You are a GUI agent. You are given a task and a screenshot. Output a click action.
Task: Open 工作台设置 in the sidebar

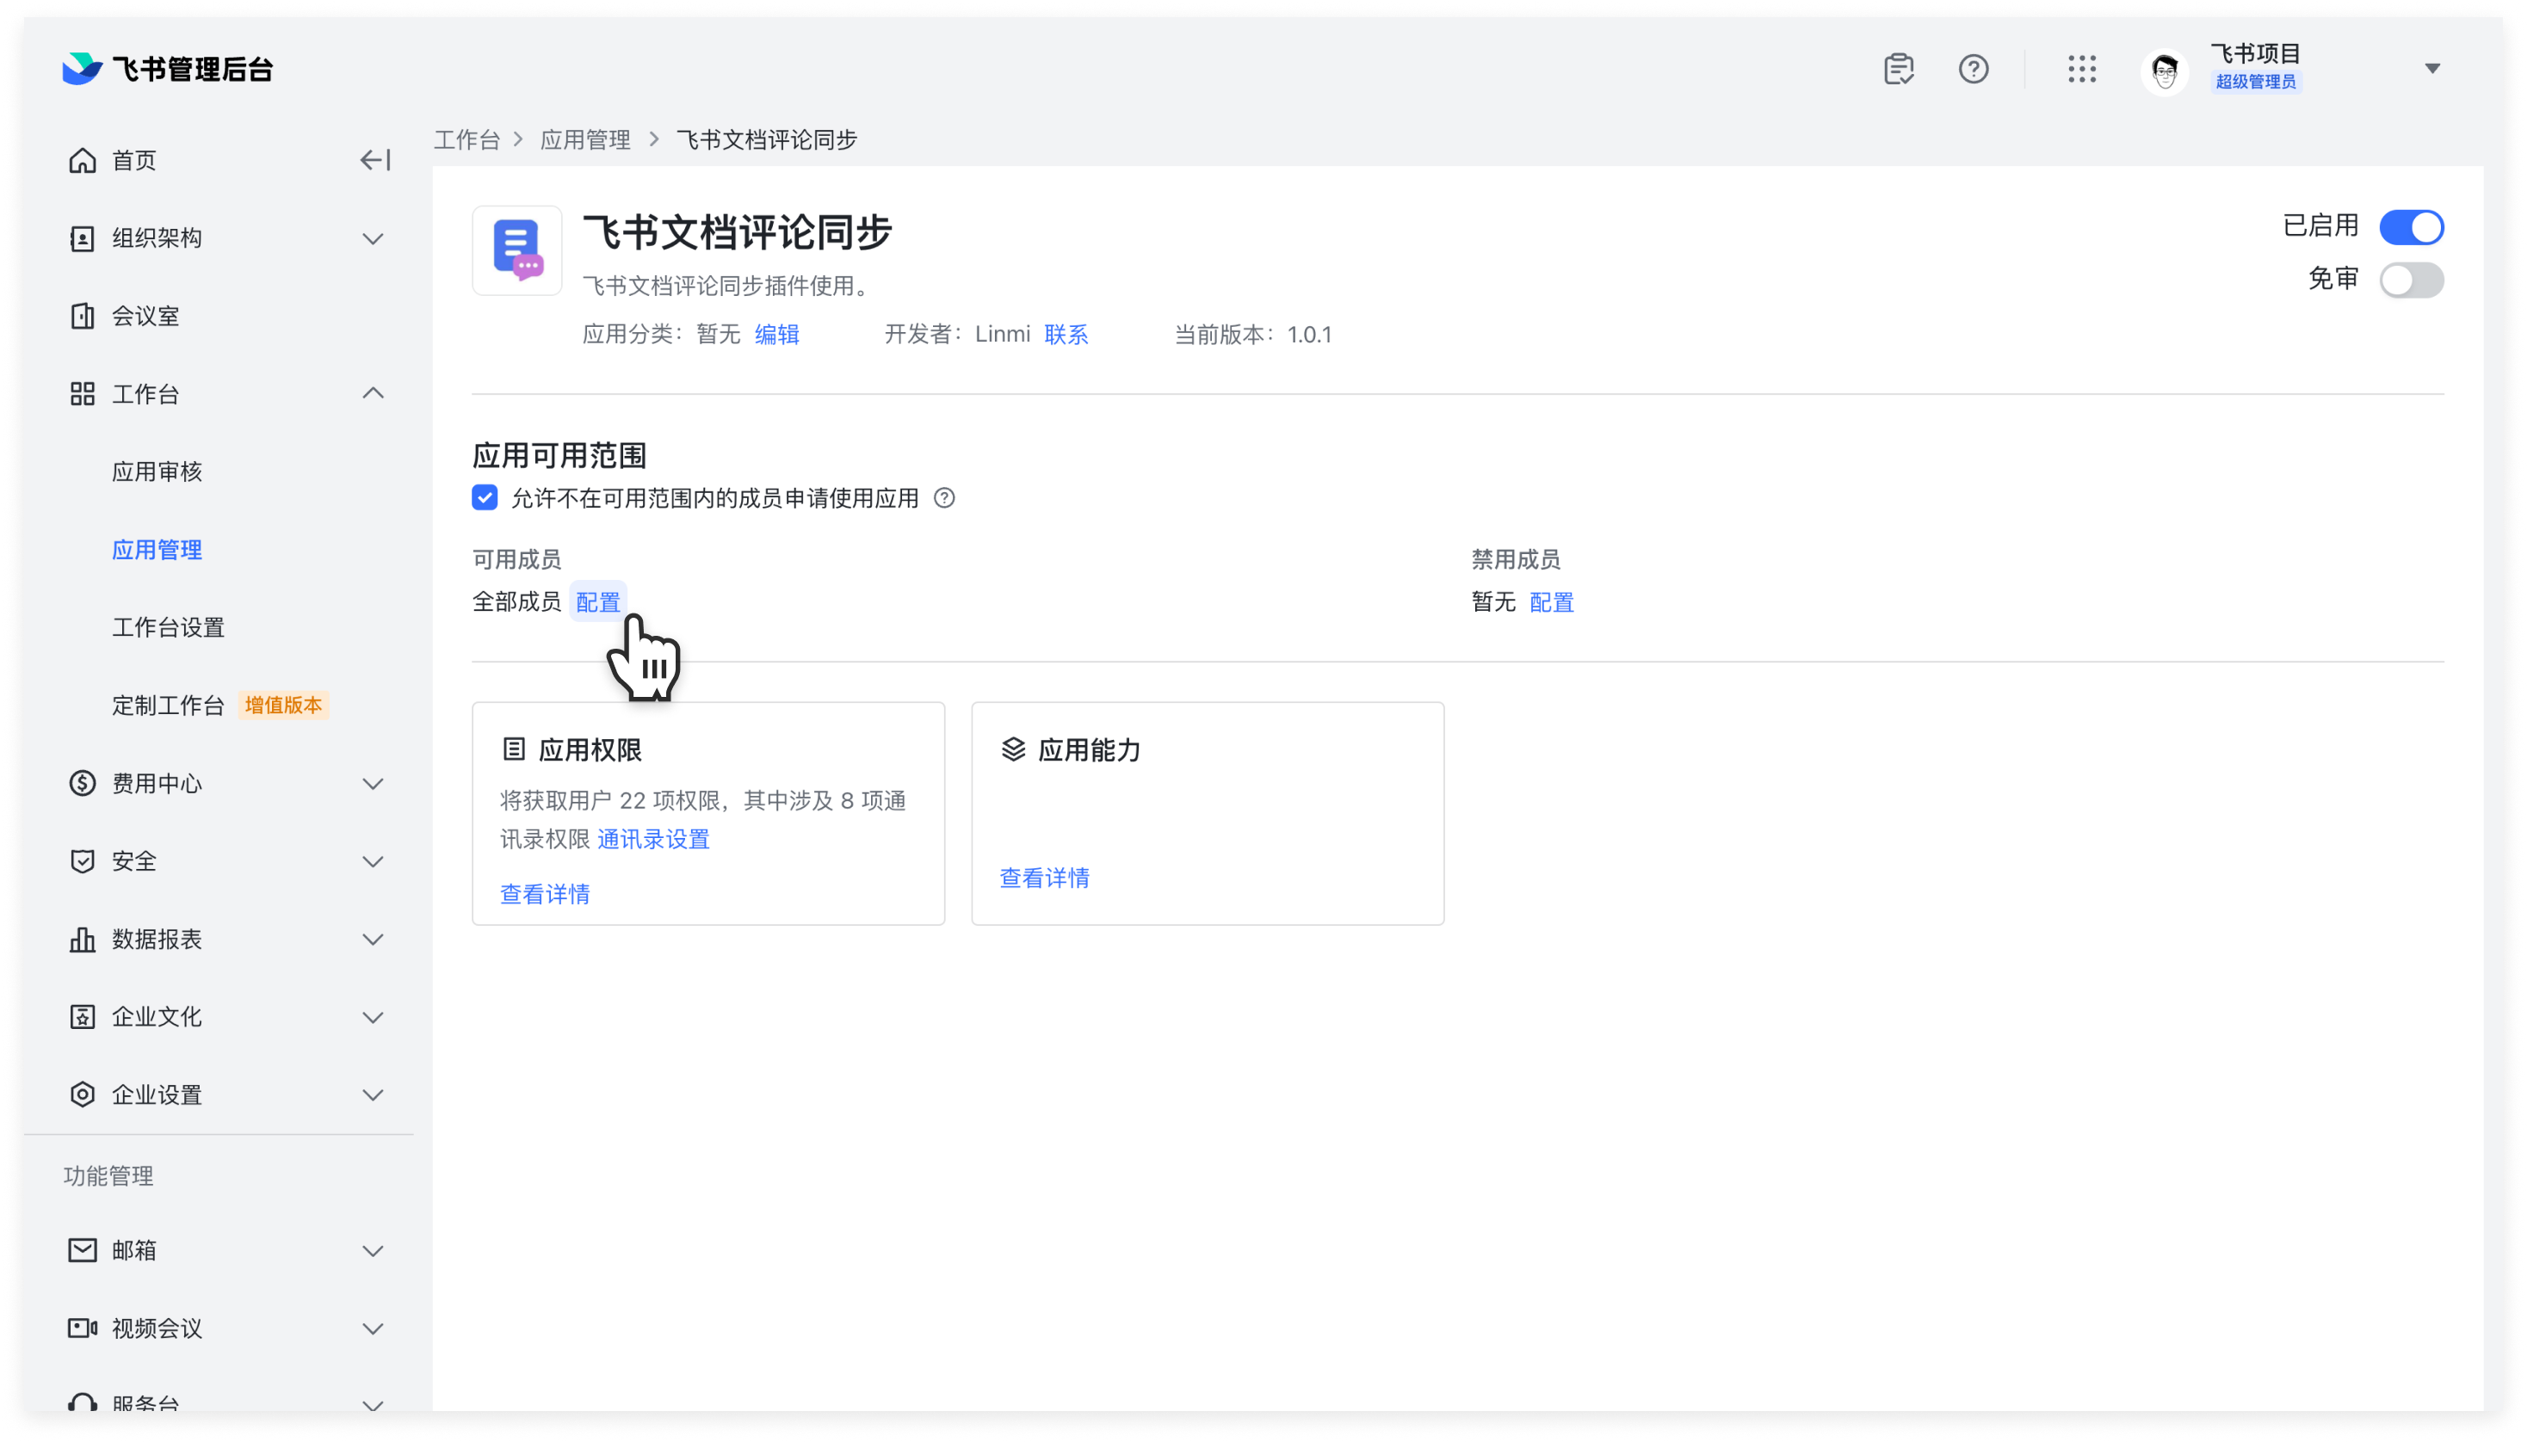pyautogui.click(x=169, y=627)
